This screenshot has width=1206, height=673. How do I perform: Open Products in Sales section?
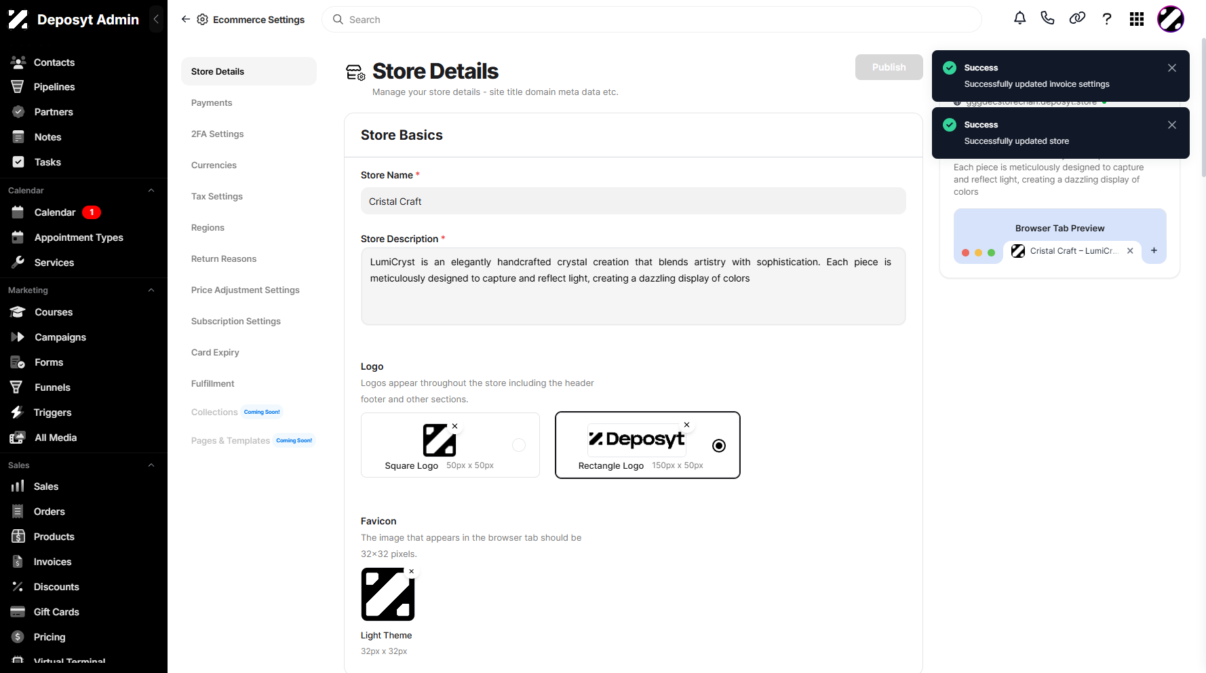click(54, 537)
